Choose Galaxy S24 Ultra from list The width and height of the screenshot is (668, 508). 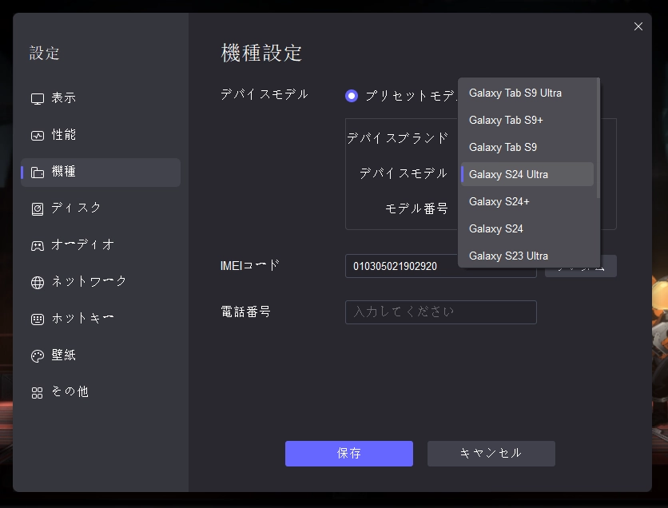(527, 174)
